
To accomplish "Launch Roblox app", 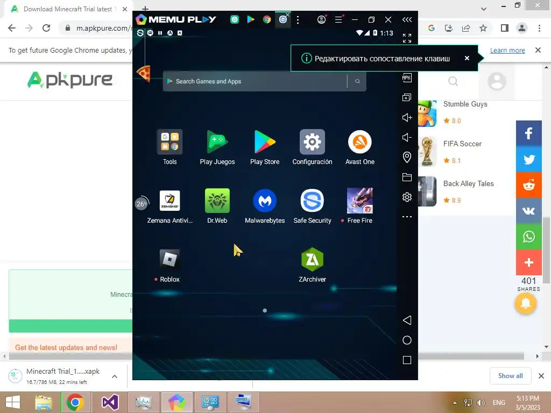I will (x=169, y=259).
